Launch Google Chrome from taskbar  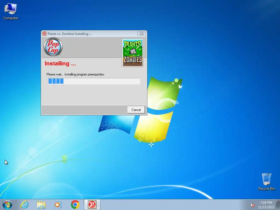point(75,205)
